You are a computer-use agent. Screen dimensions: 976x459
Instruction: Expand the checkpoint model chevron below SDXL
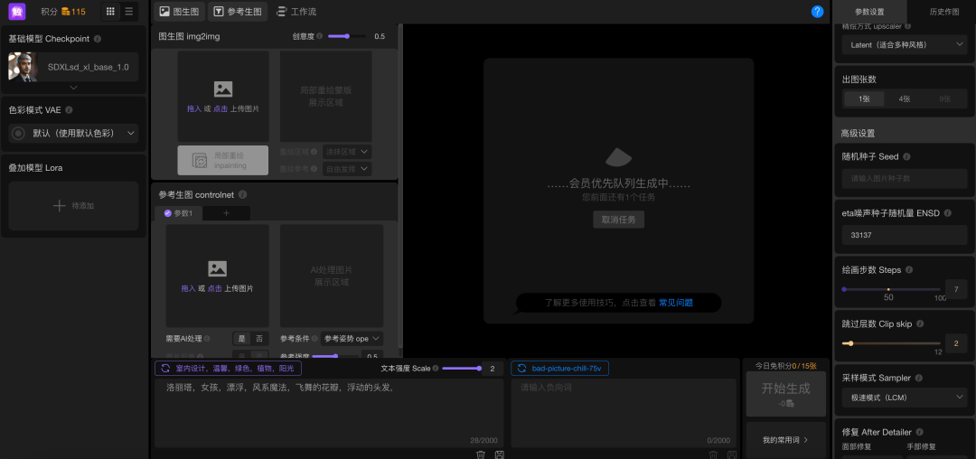(x=73, y=88)
